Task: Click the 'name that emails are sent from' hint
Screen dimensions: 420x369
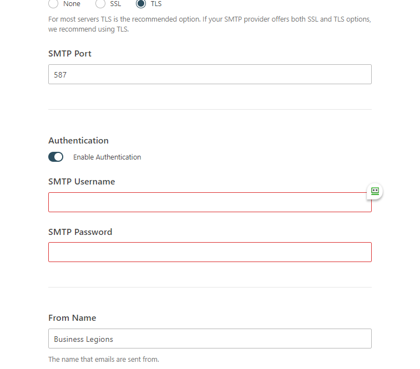Action: point(103,360)
